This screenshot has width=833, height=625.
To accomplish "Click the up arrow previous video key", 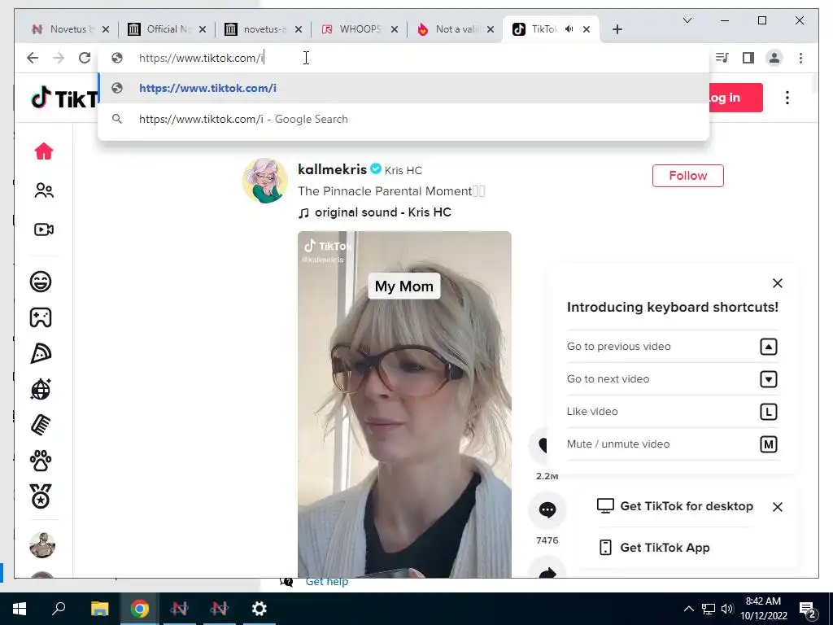I will (769, 347).
